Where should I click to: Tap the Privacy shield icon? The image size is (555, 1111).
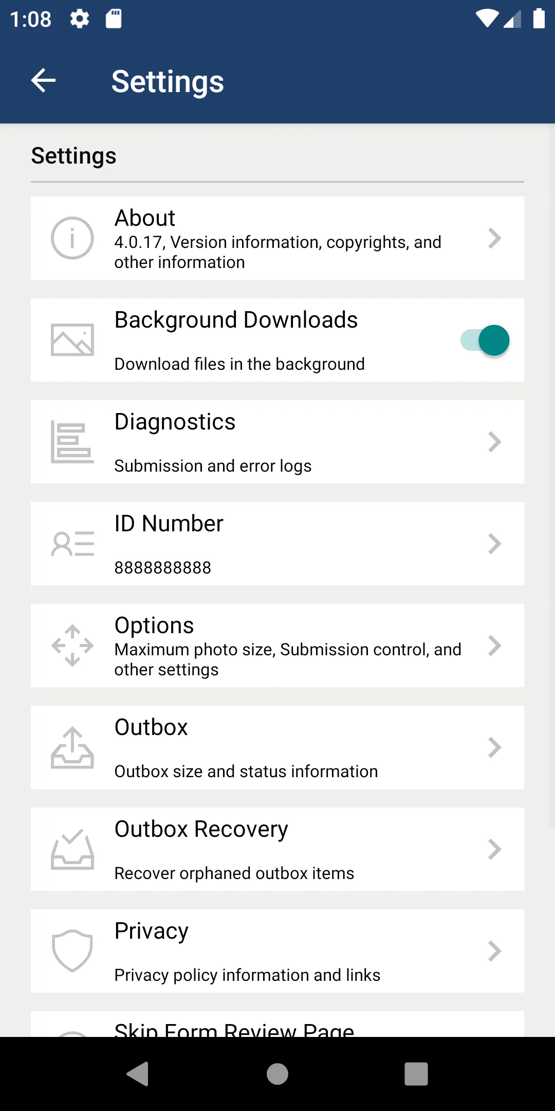point(72,951)
